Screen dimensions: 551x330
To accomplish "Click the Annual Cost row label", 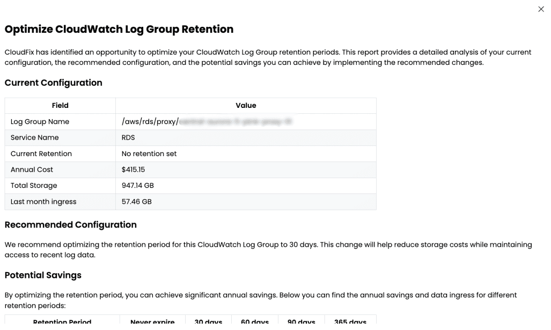I will (x=32, y=170).
